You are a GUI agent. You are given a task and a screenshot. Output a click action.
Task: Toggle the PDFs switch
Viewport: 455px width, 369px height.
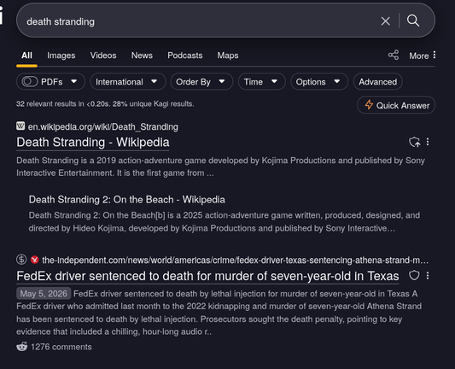[x=30, y=82]
